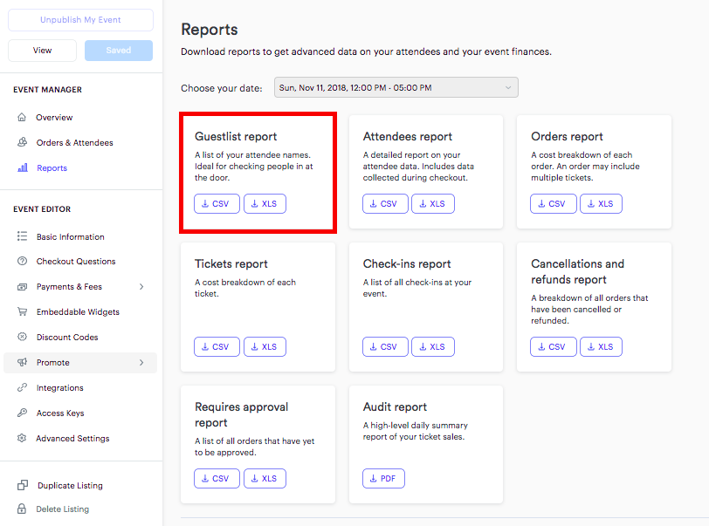Open Basic Information in Event Editor
The height and width of the screenshot is (526, 709).
[x=71, y=236]
